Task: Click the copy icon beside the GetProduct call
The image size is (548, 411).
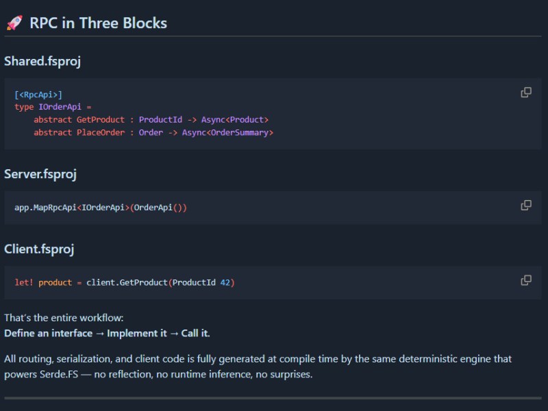Action: pyautogui.click(x=526, y=280)
